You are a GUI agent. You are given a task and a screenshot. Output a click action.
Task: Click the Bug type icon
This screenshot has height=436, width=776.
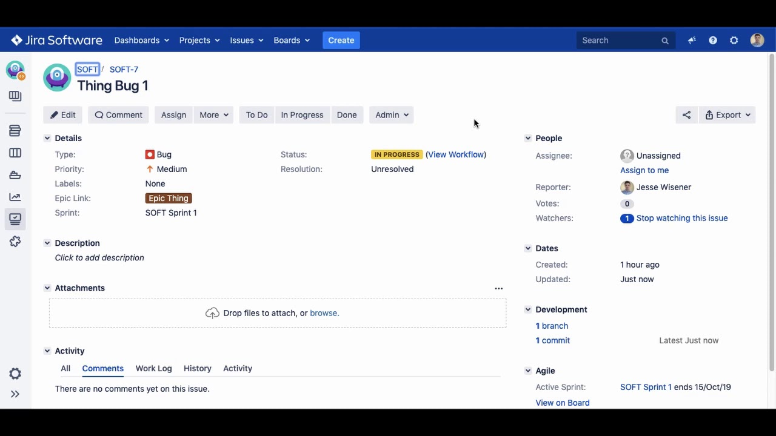pos(150,155)
